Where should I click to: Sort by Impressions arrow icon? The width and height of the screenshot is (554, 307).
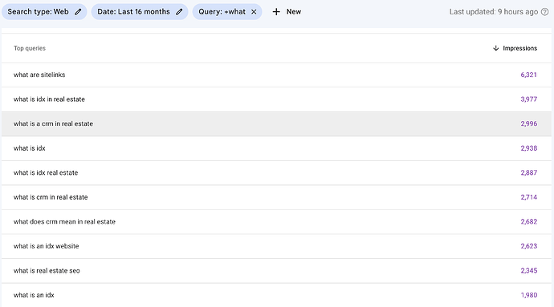pos(495,48)
